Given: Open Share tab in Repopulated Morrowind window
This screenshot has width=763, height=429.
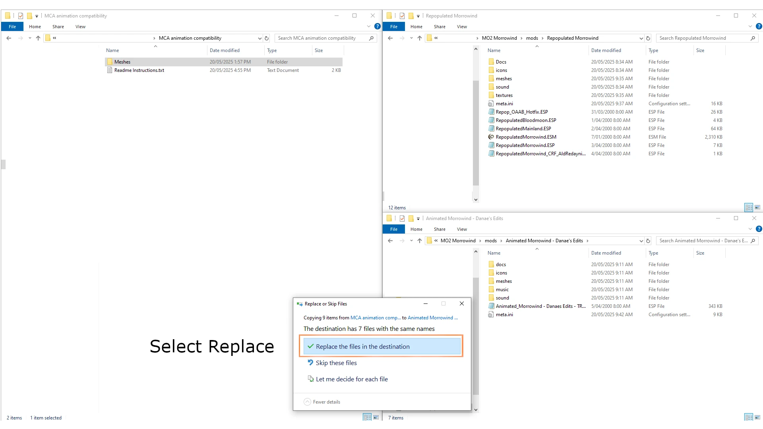Looking at the screenshot, I should 440,27.
